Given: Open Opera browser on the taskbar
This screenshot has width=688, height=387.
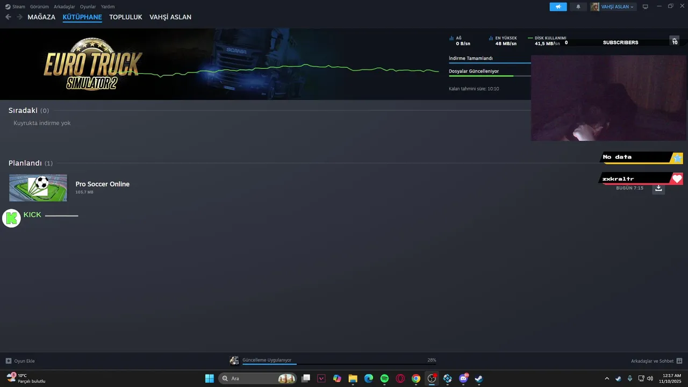Looking at the screenshot, I should click(400, 378).
